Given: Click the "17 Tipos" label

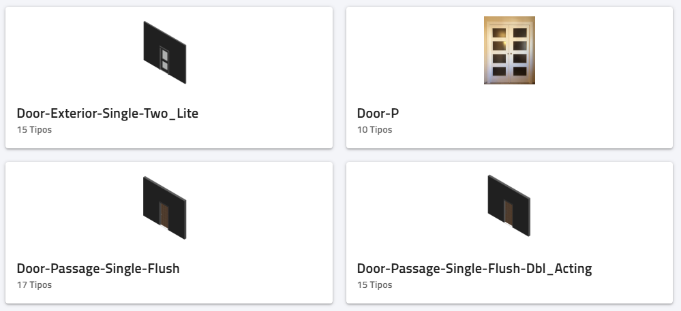Looking at the screenshot, I should pos(34,284).
